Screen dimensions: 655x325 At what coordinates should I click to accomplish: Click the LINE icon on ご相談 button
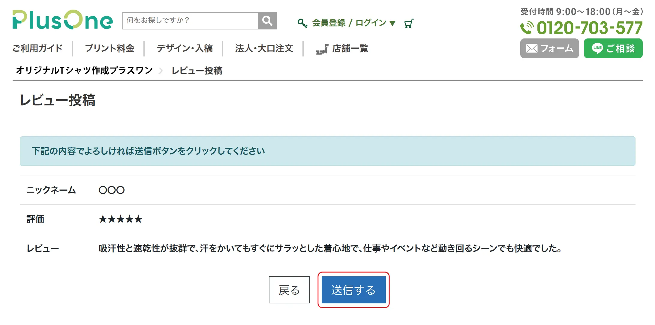pyautogui.click(x=597, y=48)
